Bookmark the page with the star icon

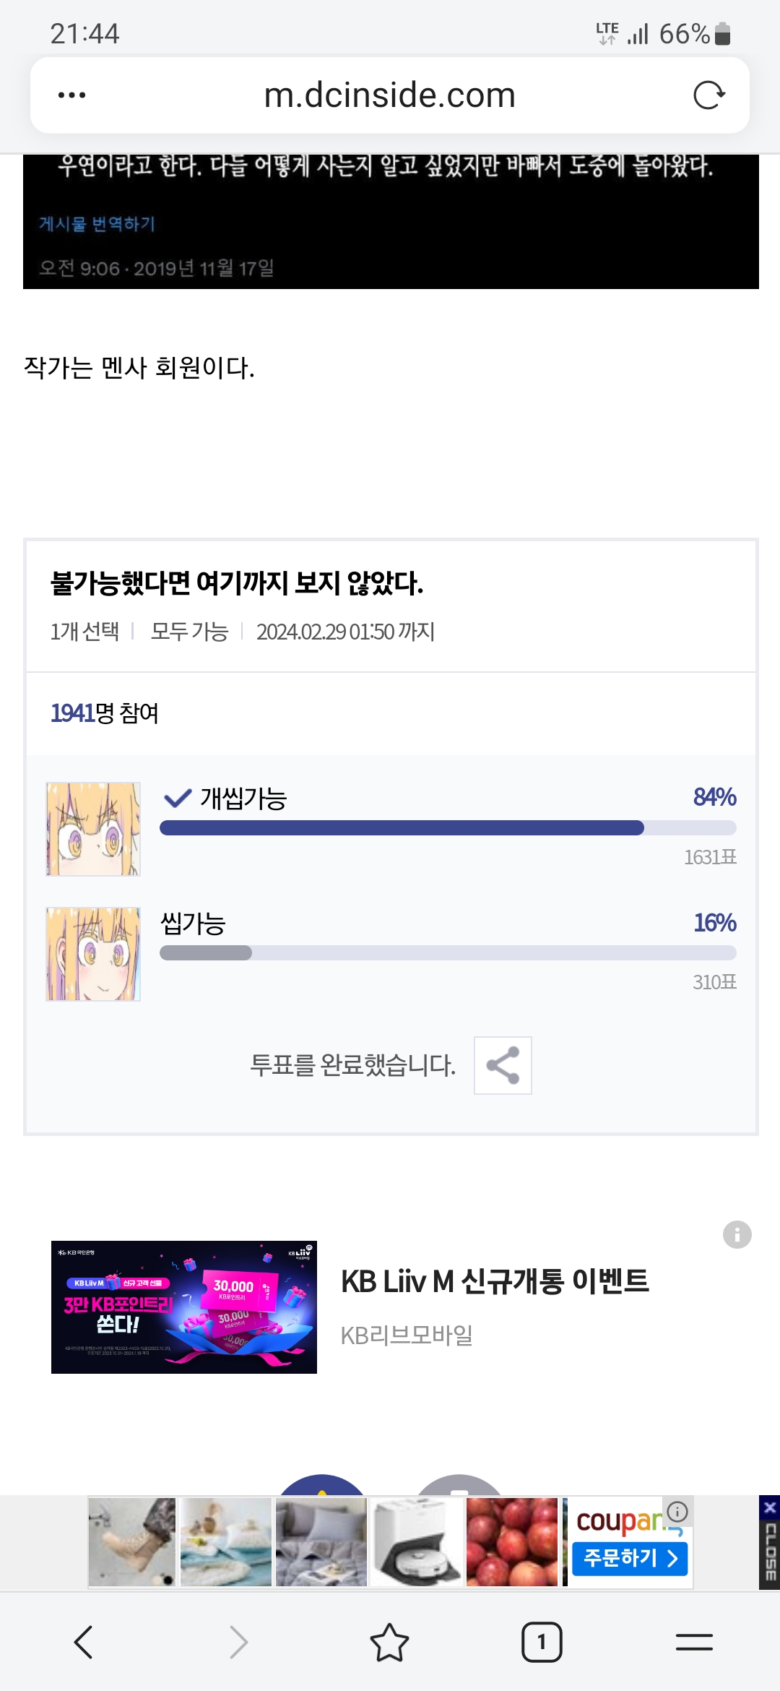389,1642
